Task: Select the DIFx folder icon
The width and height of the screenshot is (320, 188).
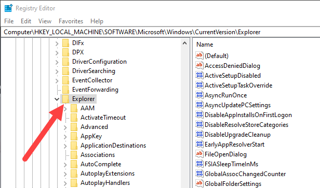Action: [x=65, y=43]
